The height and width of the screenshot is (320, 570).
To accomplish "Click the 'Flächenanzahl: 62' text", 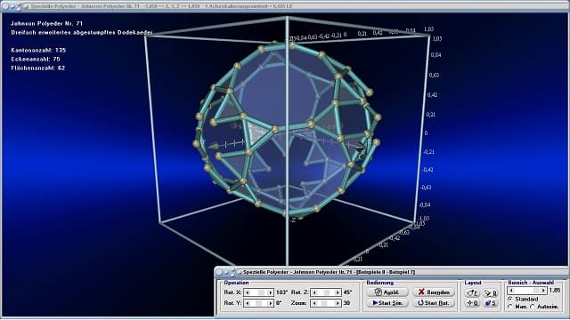I will point(37,68).
